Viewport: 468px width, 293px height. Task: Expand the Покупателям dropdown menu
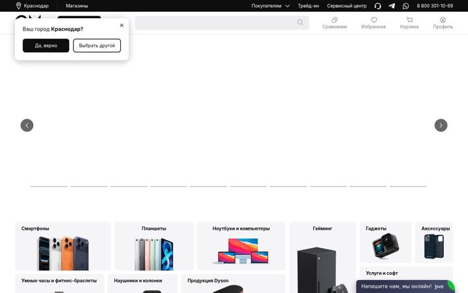pyautogui.click(x=270, y=6)
